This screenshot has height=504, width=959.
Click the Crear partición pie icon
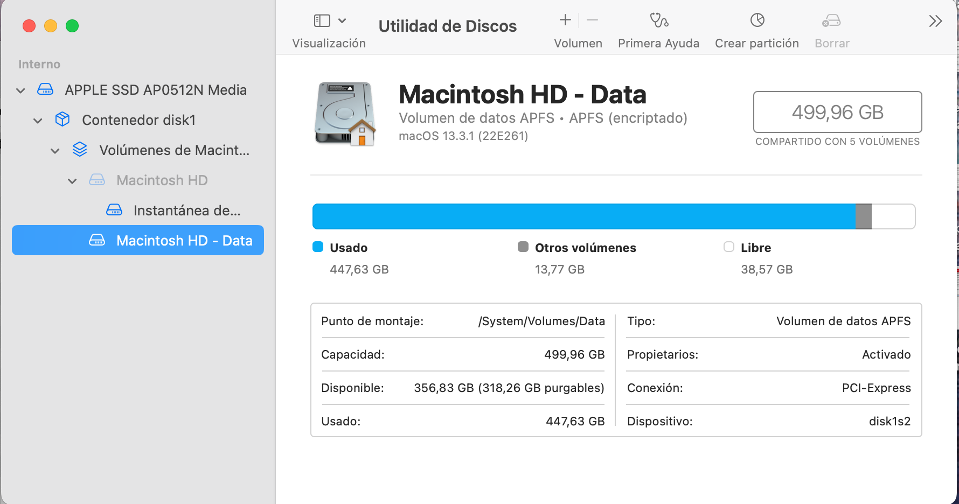coord(757,20)
